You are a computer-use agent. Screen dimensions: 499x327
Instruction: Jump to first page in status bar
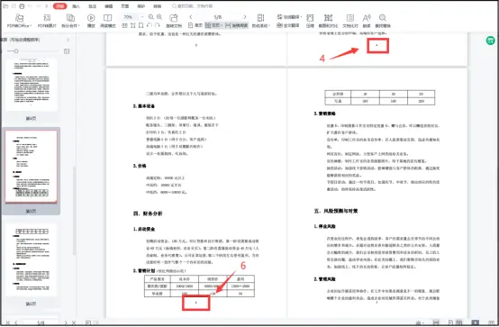point(8,322)
